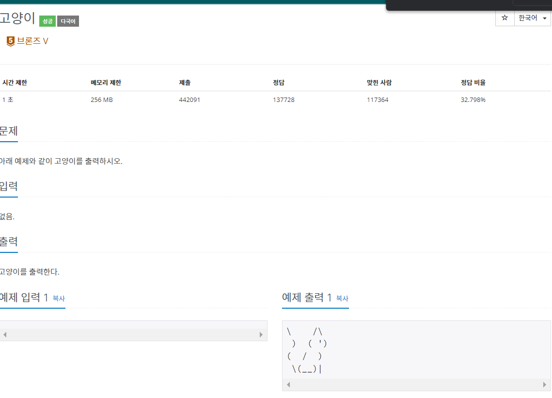Screen dimensions: 552x398
Task: Click the 문제 section heading
Action: 9,131
